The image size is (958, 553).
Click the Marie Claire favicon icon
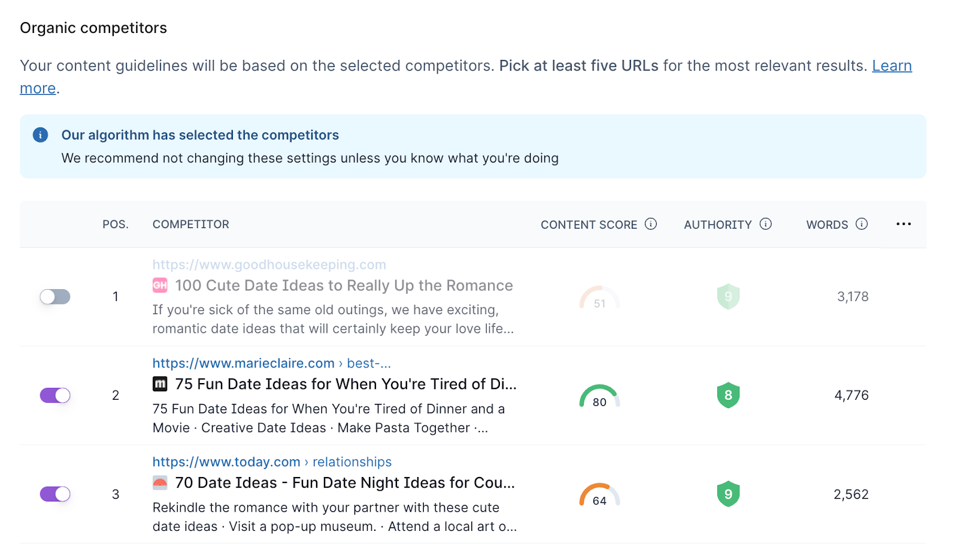click(160, 384)
